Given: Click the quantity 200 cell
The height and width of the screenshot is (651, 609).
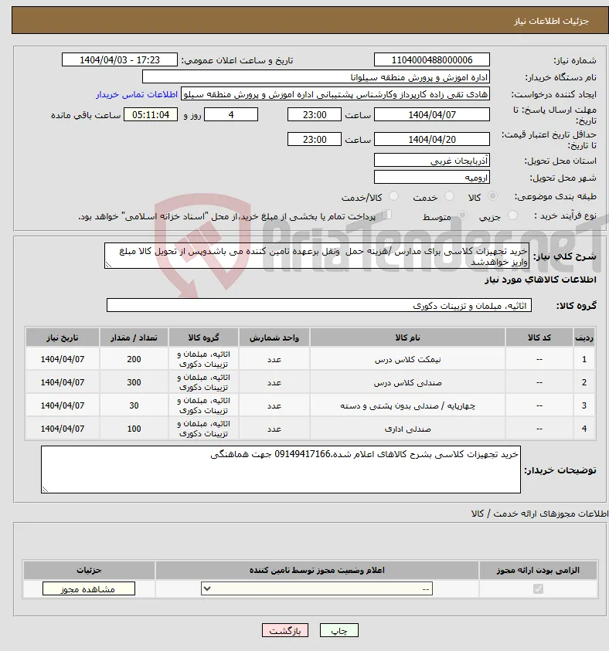Looking at the screenshot, I should (134, 359).
